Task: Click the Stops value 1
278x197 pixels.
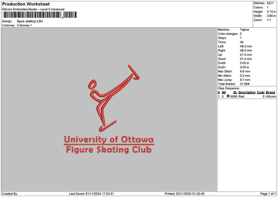Action: click(x=241, y=38)
